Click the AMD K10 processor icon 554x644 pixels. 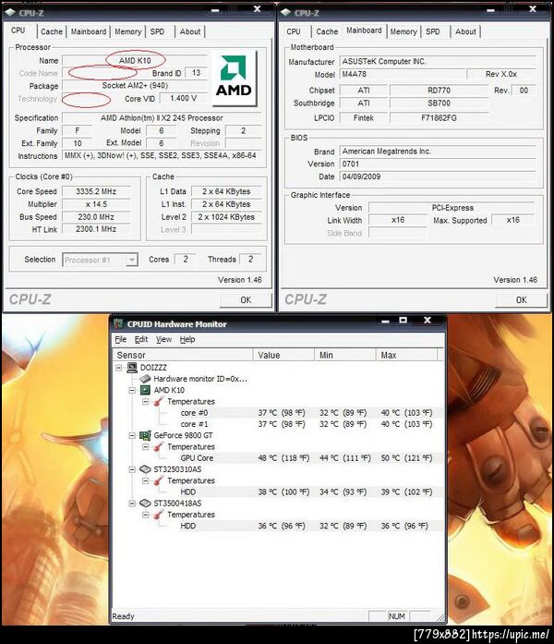click(x=145, y=390)
